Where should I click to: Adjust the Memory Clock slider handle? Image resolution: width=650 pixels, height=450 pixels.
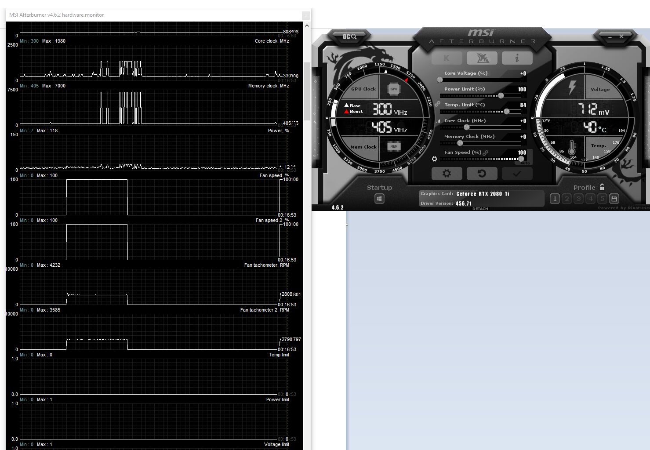(460, 143)
